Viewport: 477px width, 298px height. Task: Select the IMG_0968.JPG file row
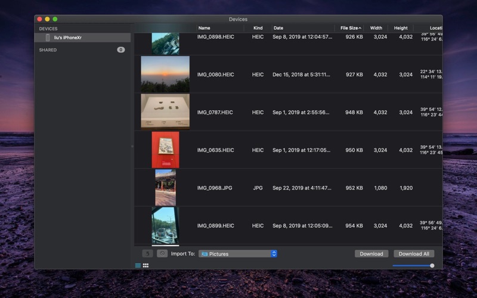click(x=215, y=188)
